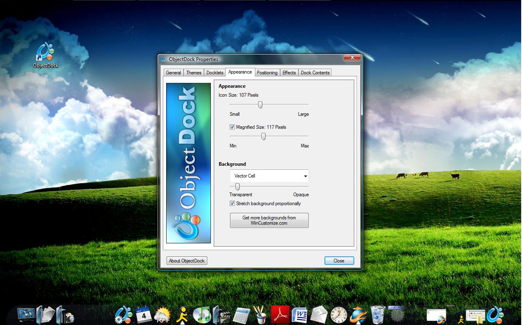Click the Icon Size slider handle

260,105
